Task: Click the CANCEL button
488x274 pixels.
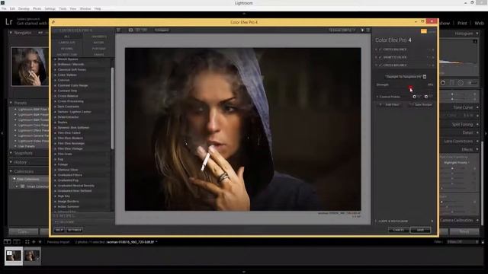Action: pyautogui.click(x=398, y=230)
